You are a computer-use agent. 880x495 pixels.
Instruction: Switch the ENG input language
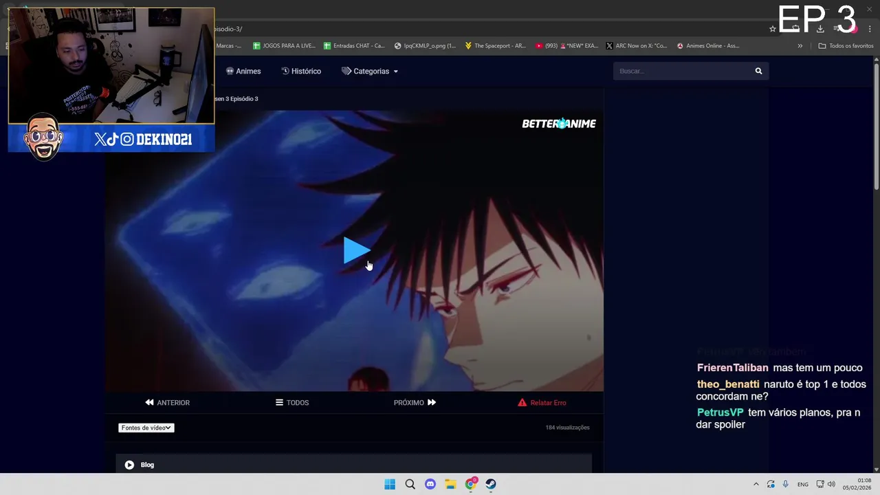802,484
